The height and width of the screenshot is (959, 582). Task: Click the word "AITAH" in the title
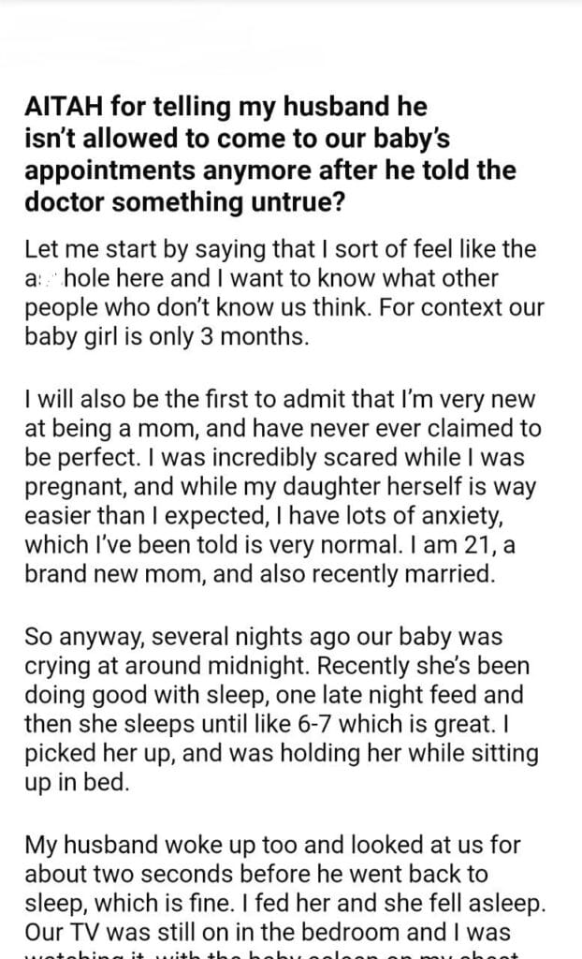tap(66, 109)
